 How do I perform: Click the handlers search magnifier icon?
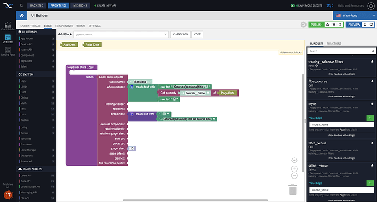[x=373, y=51]
